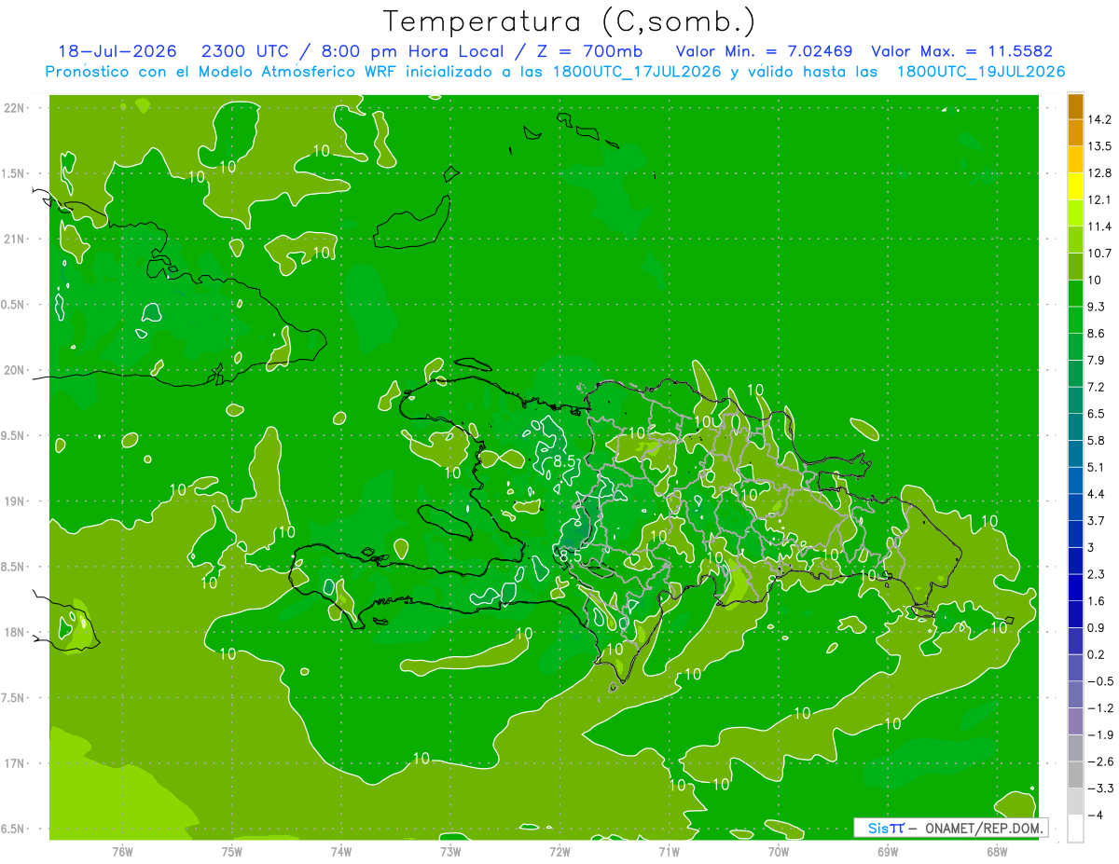Click the "19N" latitude axis label
Screen dimensions: 1119x864
[16, 501]
